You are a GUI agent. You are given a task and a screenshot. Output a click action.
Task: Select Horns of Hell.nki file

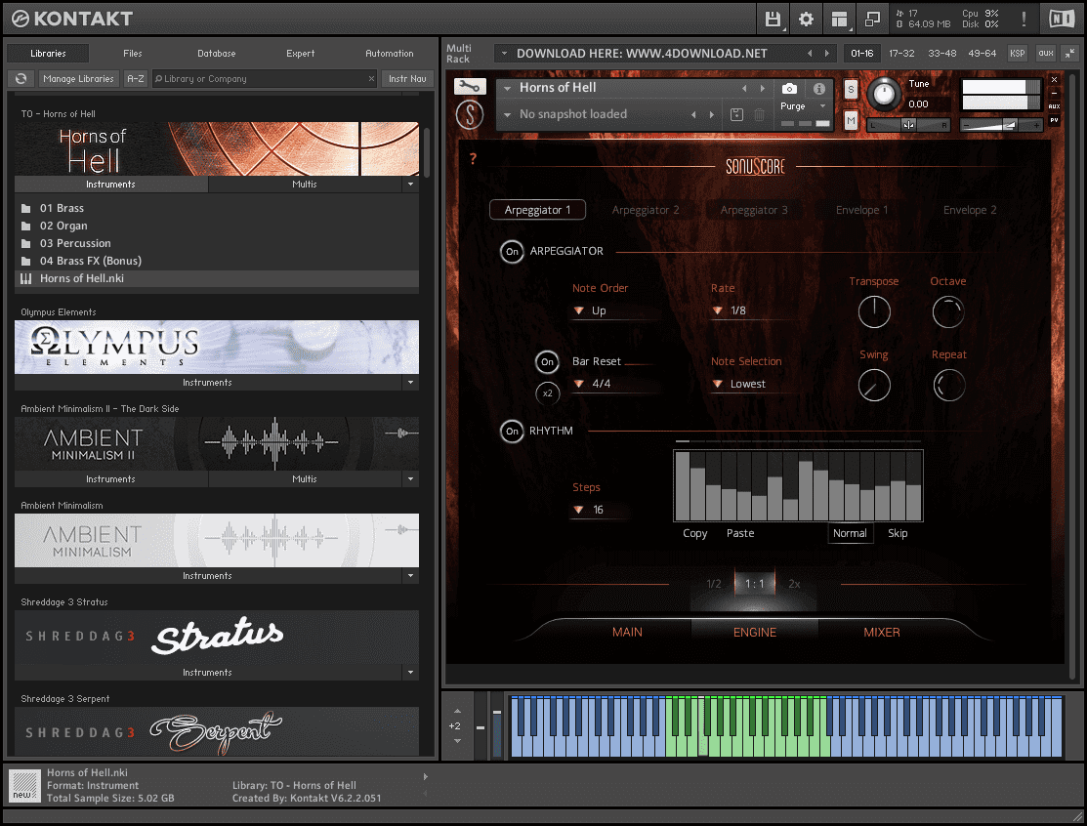pyautogui.click(x=216, y=278)
